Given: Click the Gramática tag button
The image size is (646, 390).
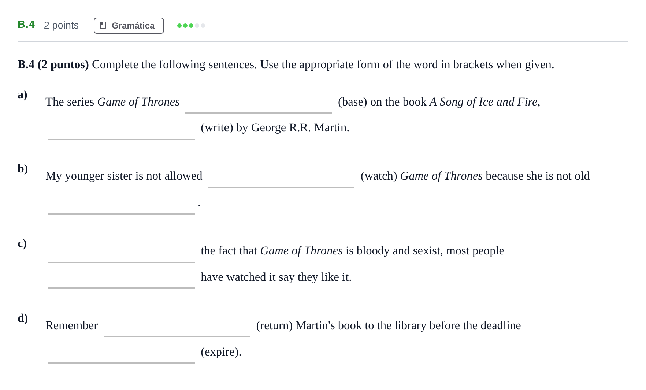Looking at the screenshot, I should click(129, 26).
